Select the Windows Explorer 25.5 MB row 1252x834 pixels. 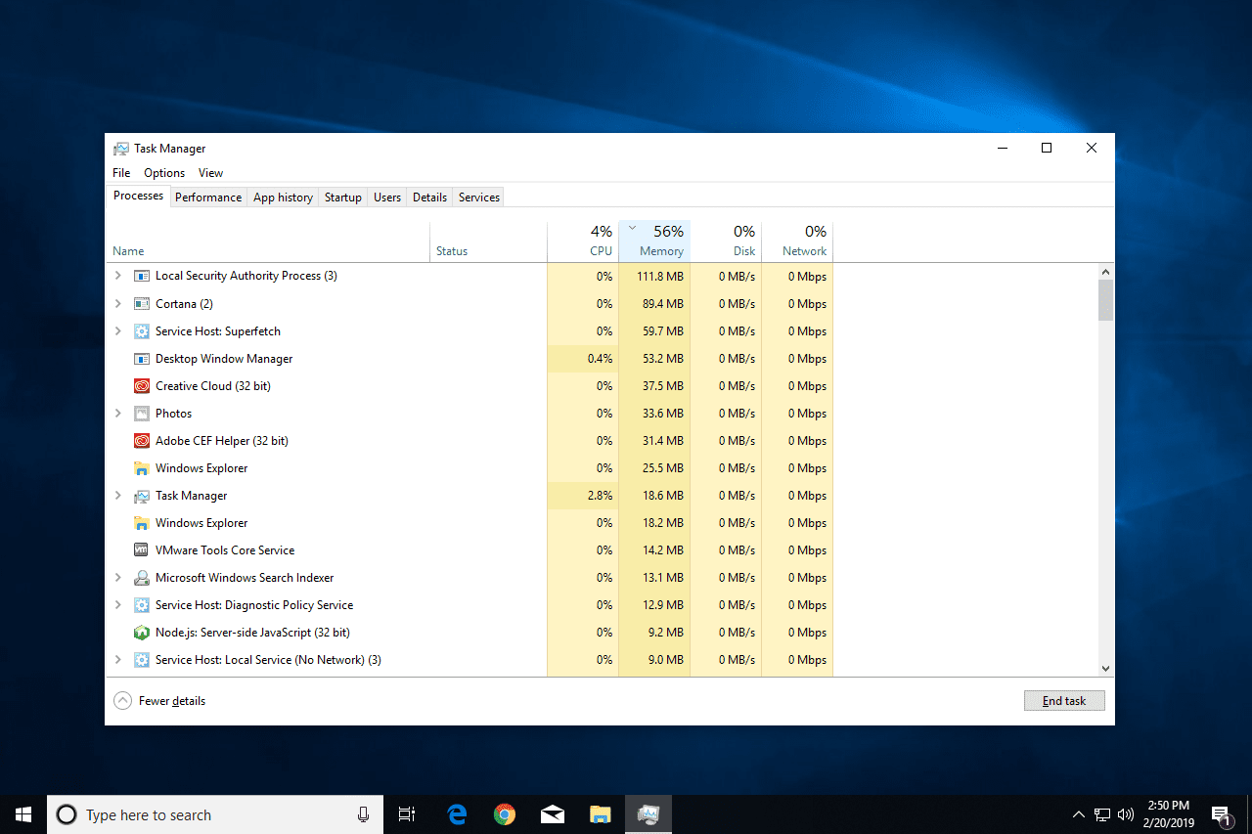click(x=469, y=467)
